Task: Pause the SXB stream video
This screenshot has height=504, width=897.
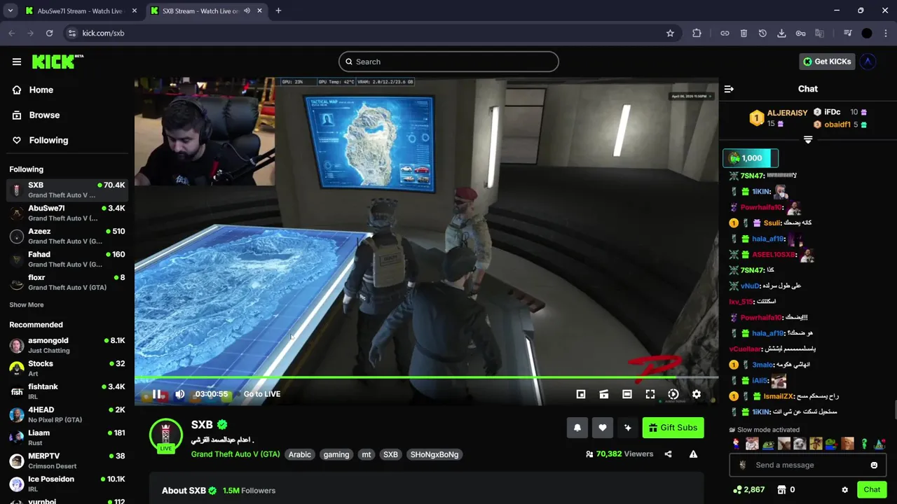Action: tap(157, 394)
